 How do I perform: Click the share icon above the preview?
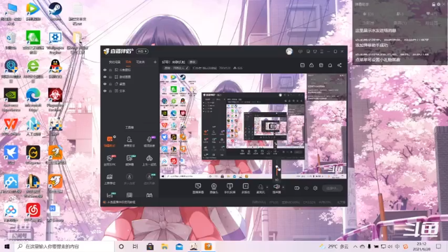point(339,65)
